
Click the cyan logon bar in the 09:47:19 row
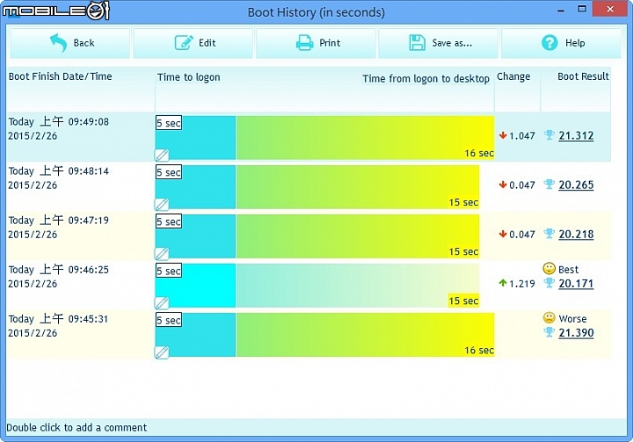[195, 236]
